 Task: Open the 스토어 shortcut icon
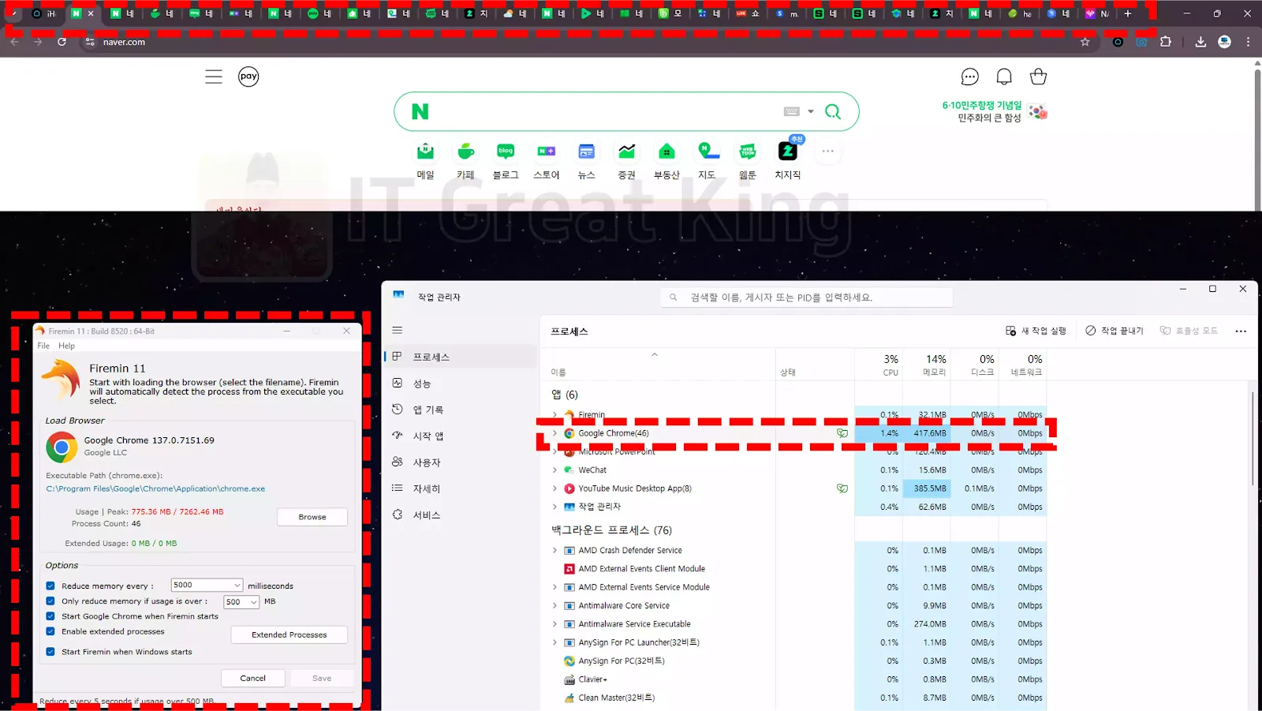(x=546, y=151)
